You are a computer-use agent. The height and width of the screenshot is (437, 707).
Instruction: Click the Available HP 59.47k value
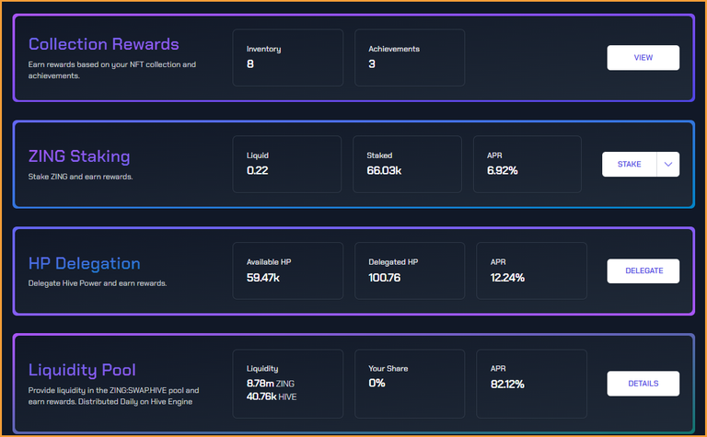coord(263,278)
